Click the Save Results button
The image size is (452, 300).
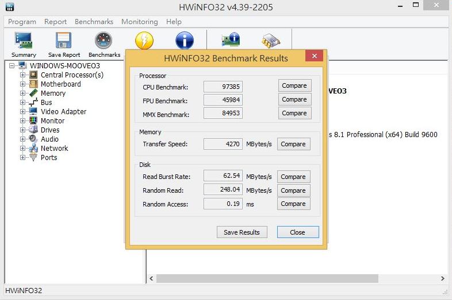(242, 232)
